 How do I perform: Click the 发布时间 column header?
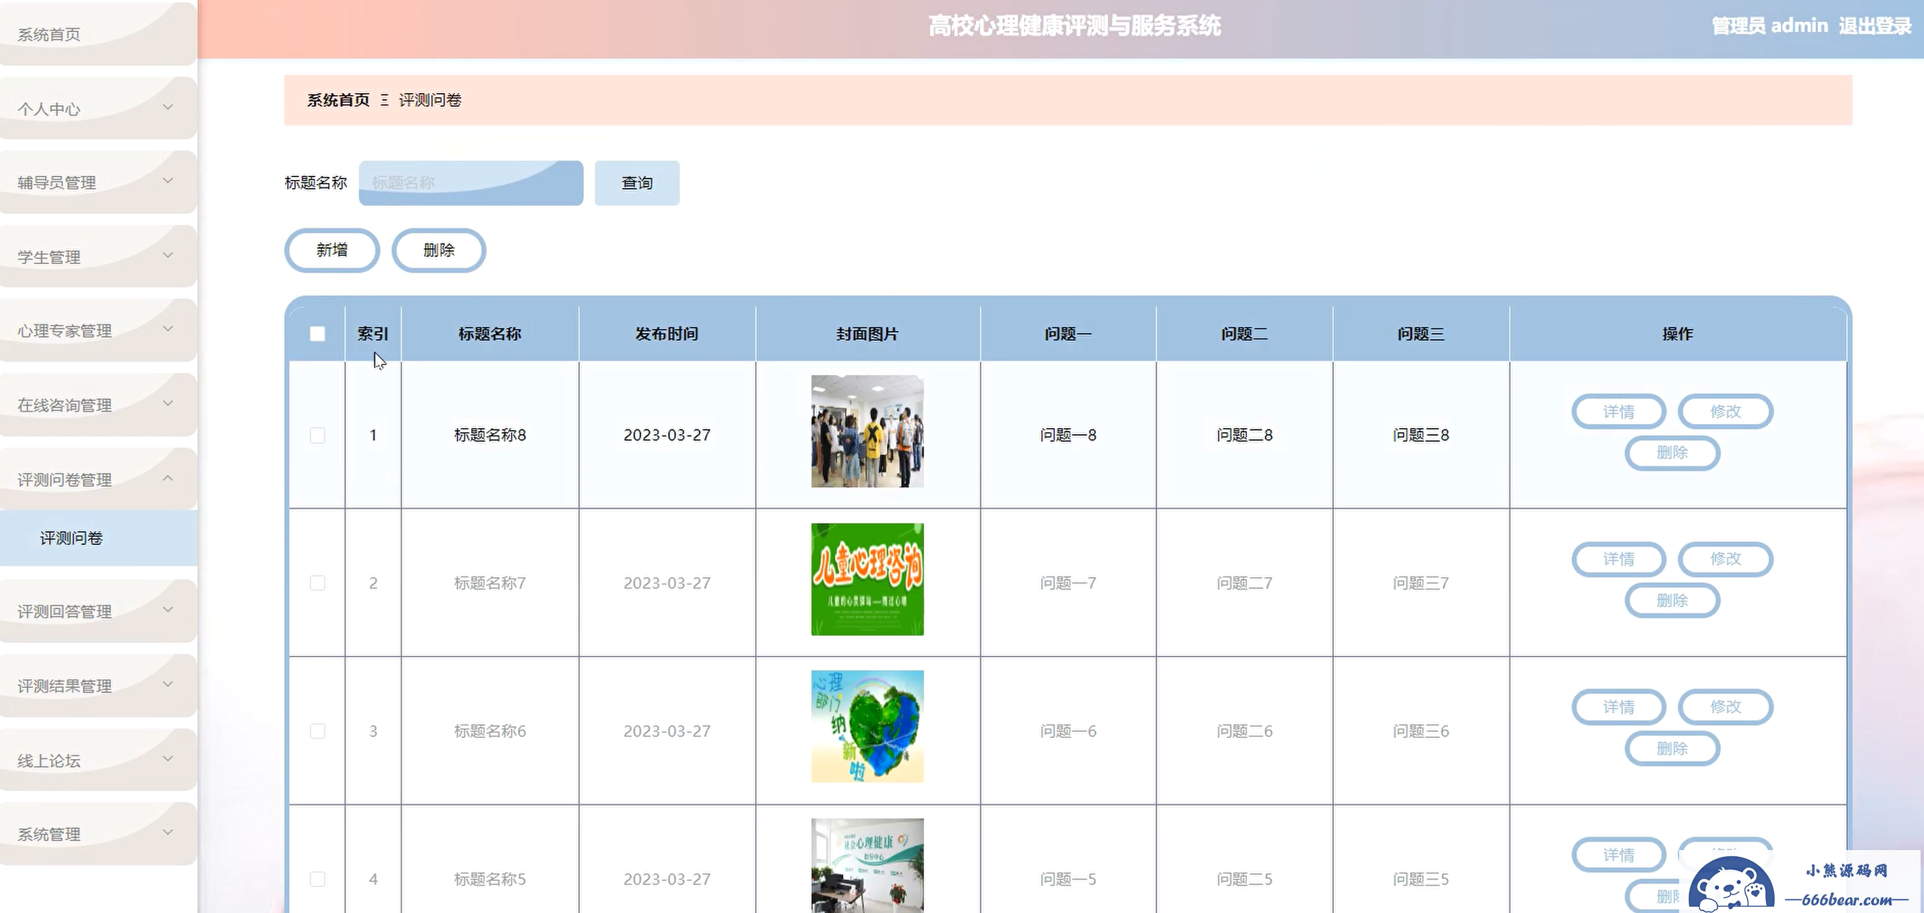[667, 334]
